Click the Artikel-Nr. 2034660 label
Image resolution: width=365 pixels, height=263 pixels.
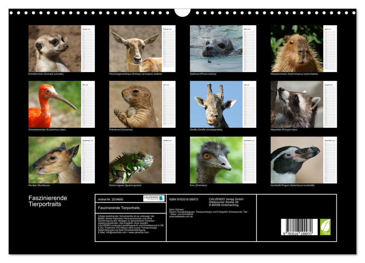[111, 199]
